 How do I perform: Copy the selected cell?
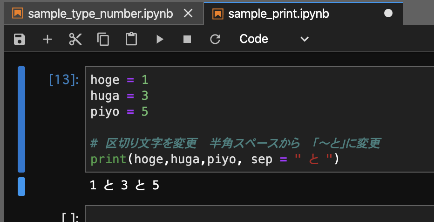coord(103,39)
